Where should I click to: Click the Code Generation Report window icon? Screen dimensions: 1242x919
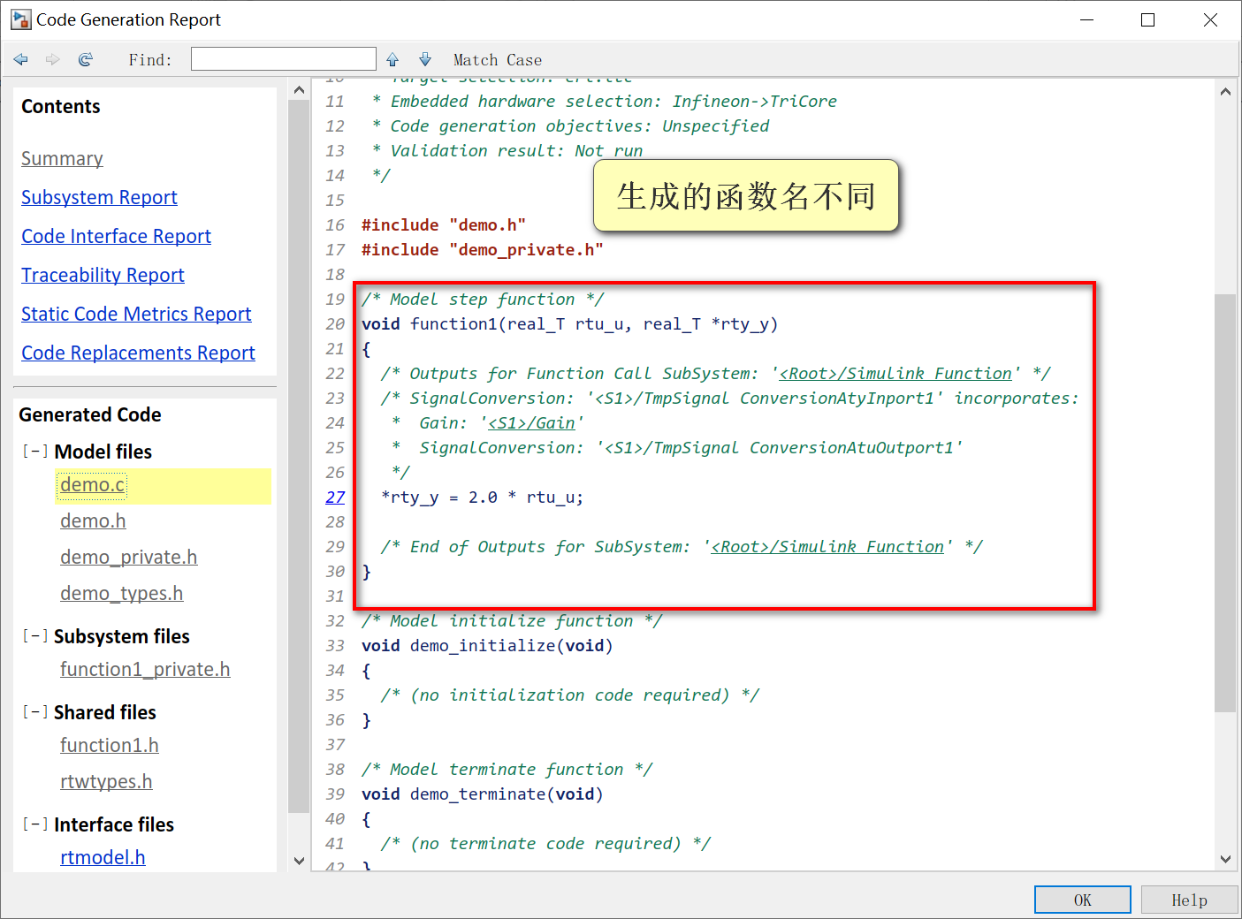(20, 19)
